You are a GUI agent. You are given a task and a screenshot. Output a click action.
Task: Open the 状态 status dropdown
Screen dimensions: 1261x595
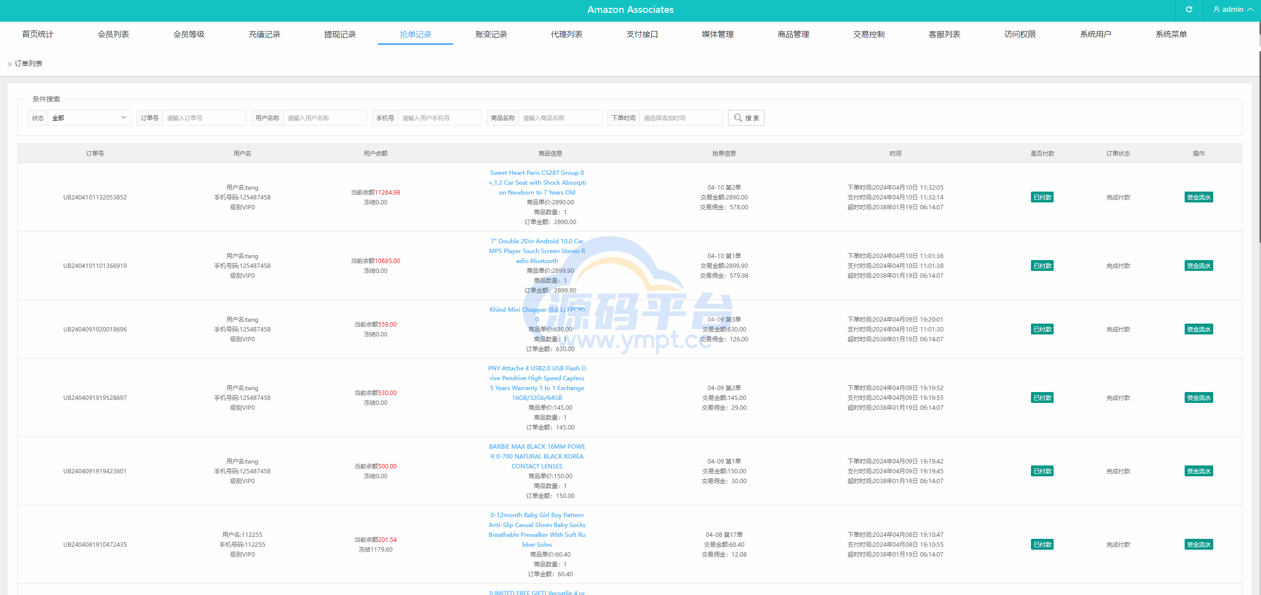(x=89, y=118)
